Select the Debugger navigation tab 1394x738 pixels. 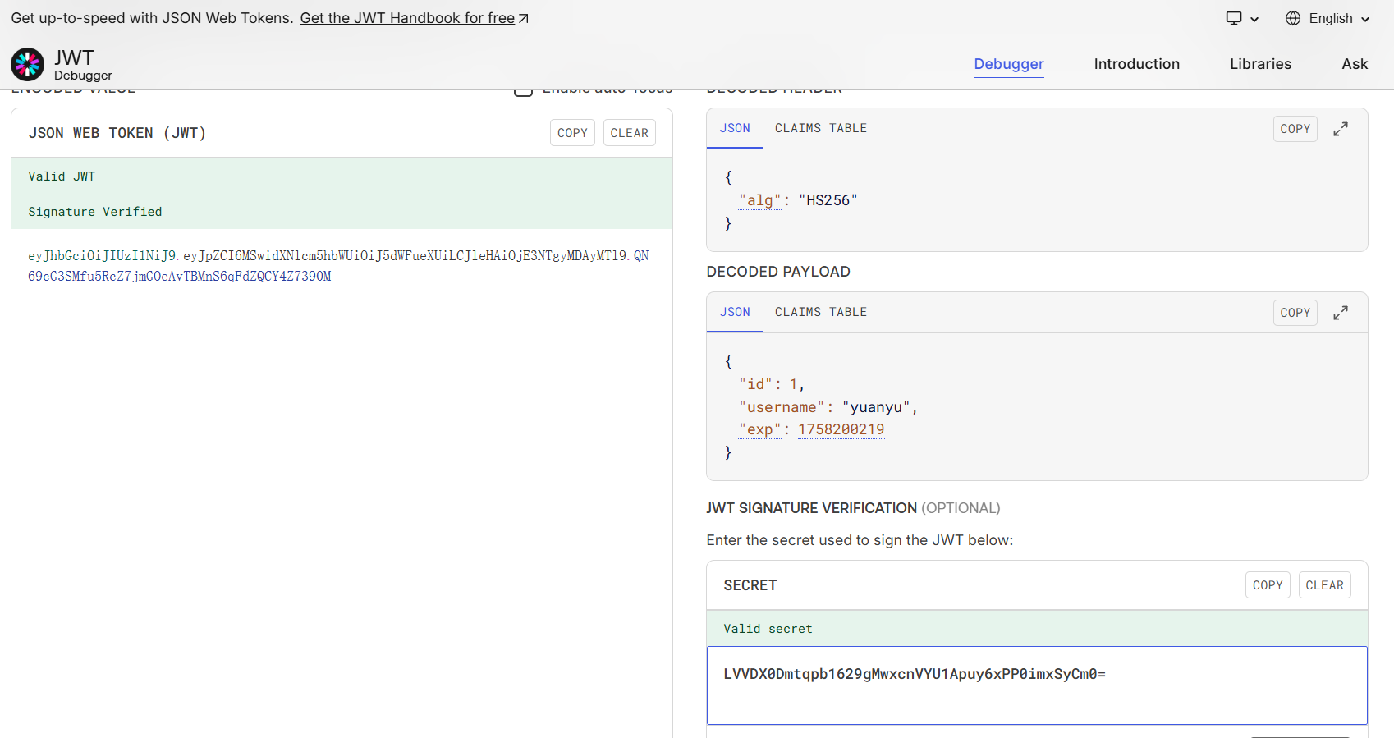point(1008,64)
